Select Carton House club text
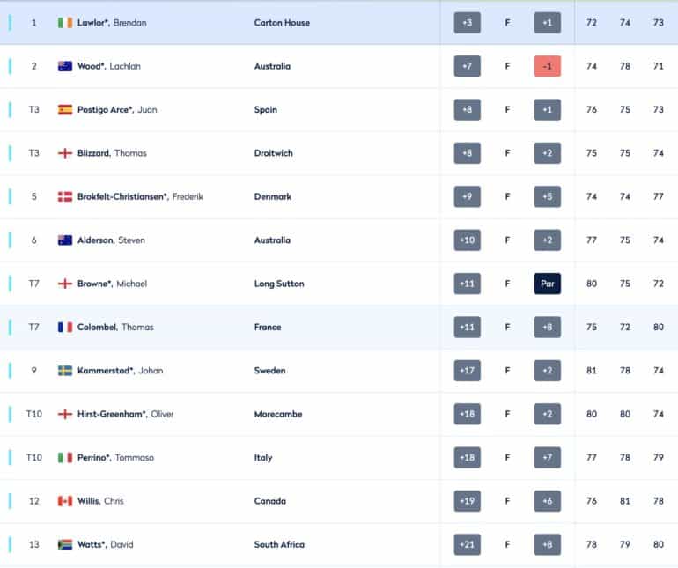The height and width of the screenshot is (568, 678). tap(282, 23)
